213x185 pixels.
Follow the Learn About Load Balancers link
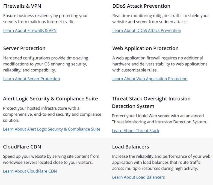point(138,177)
